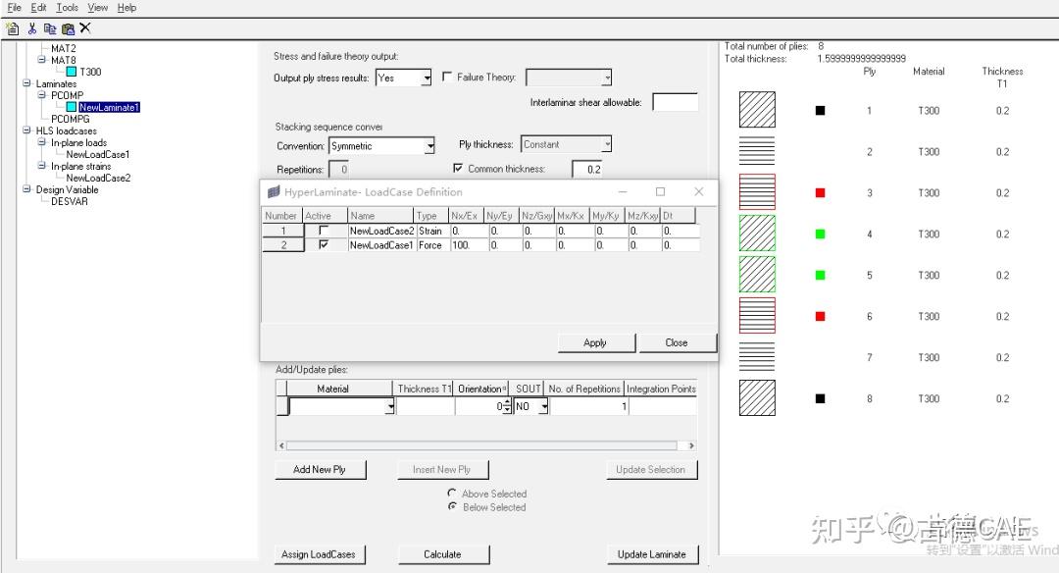Uncheck Active box for NewLoadCase1
The image size is (1059, 573).
[x=324, y=244]
